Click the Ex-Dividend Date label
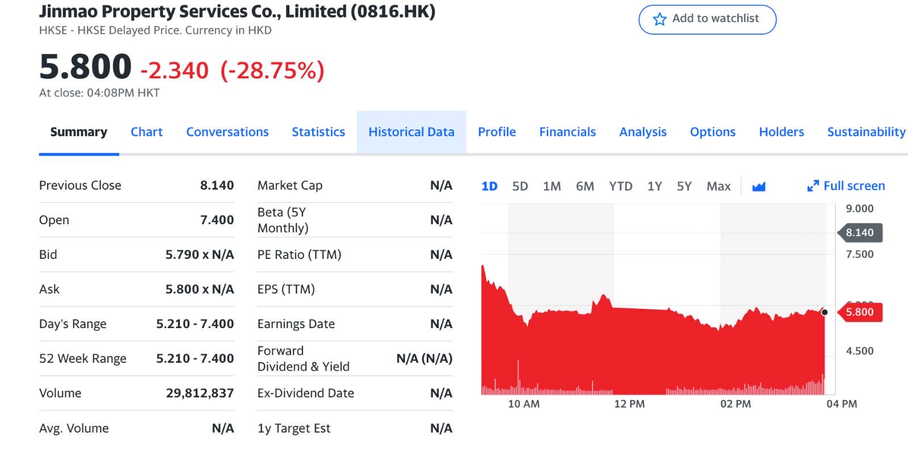This screenshot has width=908, height=474. coord(306,393)
